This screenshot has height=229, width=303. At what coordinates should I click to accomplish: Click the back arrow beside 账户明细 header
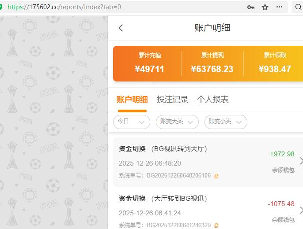tap(121, 28)
